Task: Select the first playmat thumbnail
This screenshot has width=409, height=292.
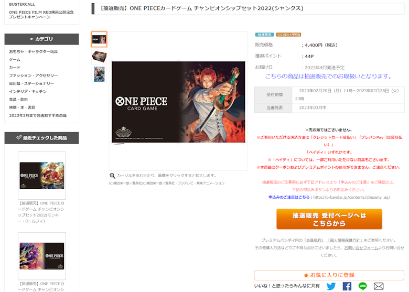Action: (x=99, y=39)
